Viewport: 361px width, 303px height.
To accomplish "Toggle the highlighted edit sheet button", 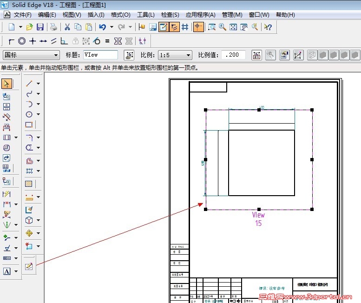I will click(x=163, y=27).
